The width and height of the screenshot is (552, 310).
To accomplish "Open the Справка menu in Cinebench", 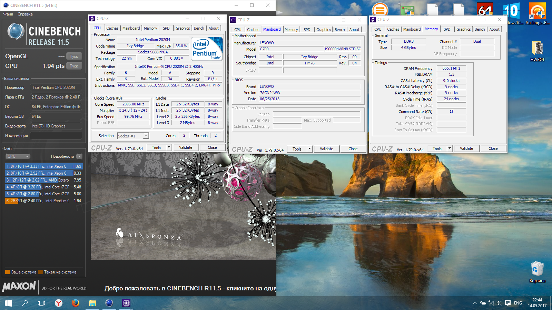I will (x=25, y=14).
